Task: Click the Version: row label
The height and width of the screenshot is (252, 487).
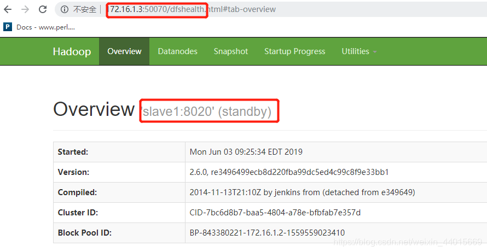Action: click(74, 172)
